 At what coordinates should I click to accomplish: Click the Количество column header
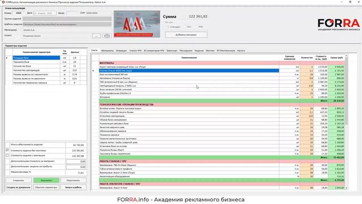point(307,58)
